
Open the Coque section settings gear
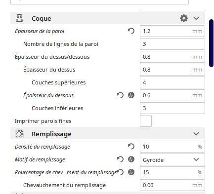pyautogui.click(x=184, y=18)
